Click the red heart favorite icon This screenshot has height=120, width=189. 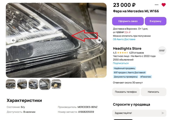click(164, 5)
